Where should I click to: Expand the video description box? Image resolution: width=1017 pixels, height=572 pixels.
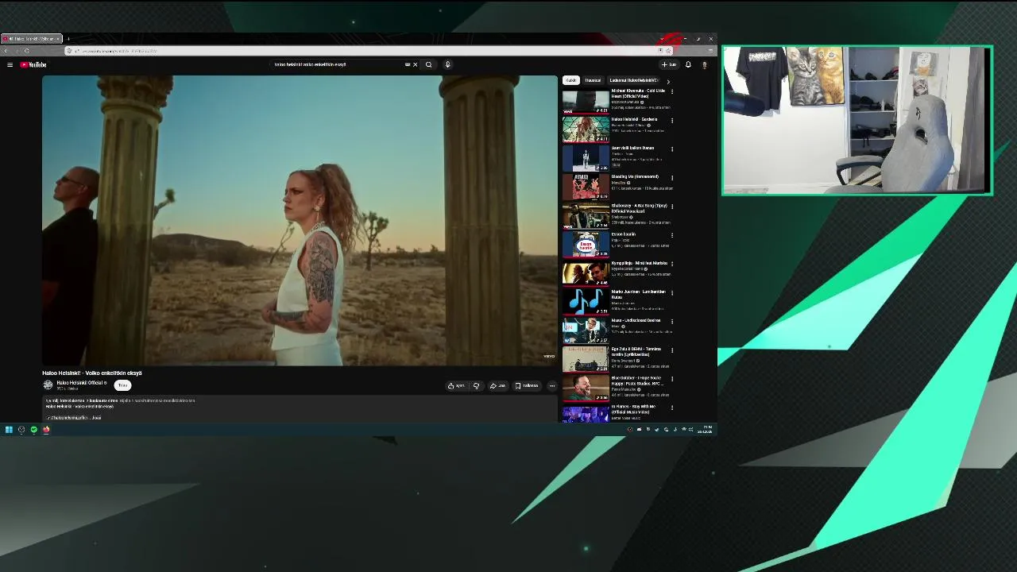[x=300, y=408]
